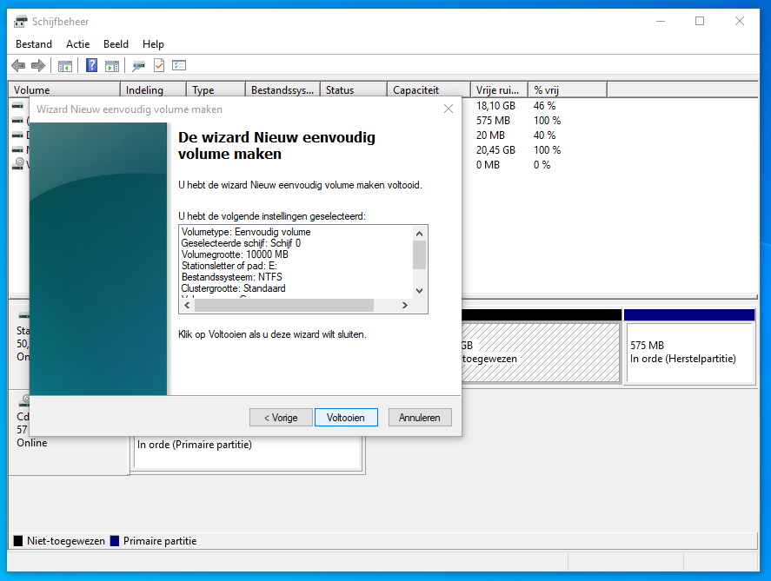Open Help via blue question mark icon
The image size is (771, 581).
[x=91, y=65]
